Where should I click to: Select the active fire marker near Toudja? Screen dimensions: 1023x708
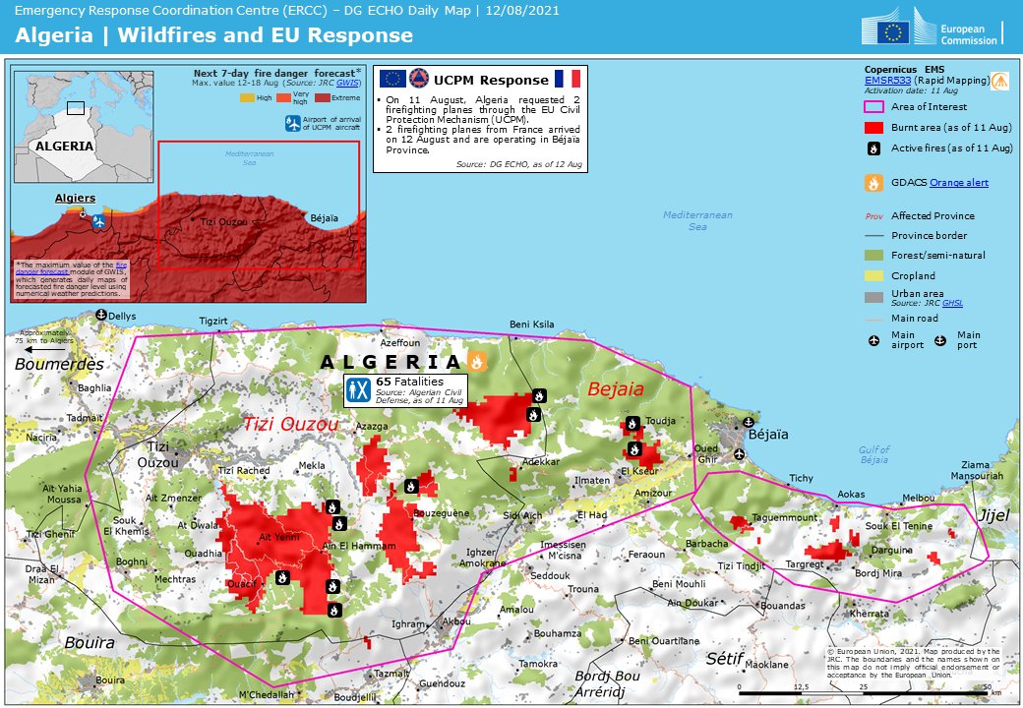(x=632, y=423)
